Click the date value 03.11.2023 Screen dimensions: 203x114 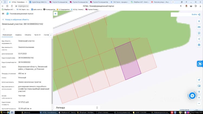tap(22, 54)
